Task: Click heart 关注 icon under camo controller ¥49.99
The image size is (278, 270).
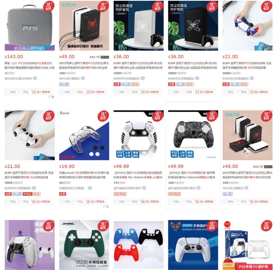Action: [184, 202]
